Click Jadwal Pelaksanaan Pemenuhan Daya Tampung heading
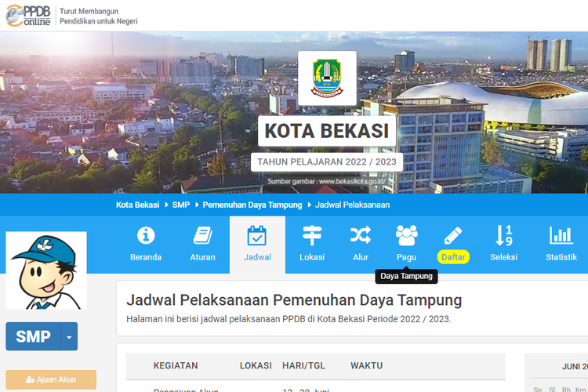588x392 pixels. [x=294, y=300]
